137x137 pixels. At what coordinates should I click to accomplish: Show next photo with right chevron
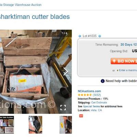coord(66,72)
